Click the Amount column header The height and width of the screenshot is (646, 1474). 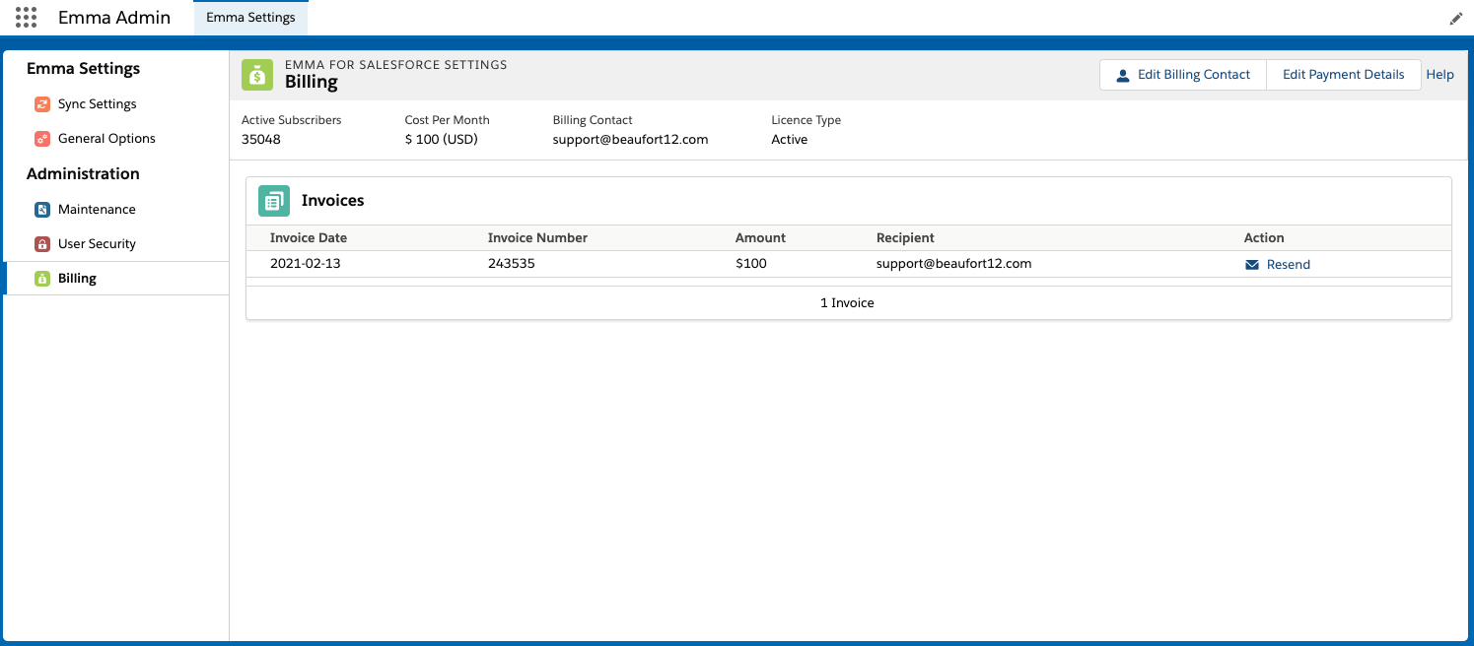click(760, 238)
